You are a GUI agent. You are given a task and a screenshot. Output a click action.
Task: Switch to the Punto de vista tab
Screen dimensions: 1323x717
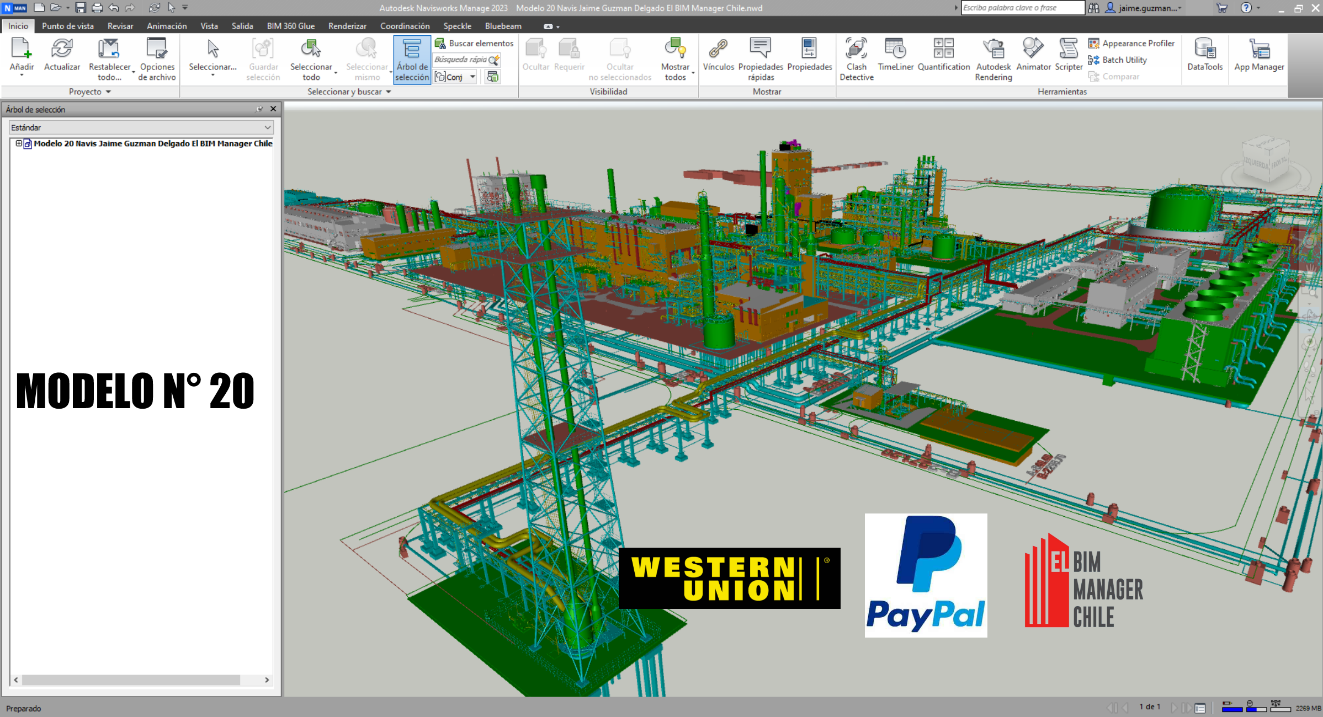pos(67,26)
